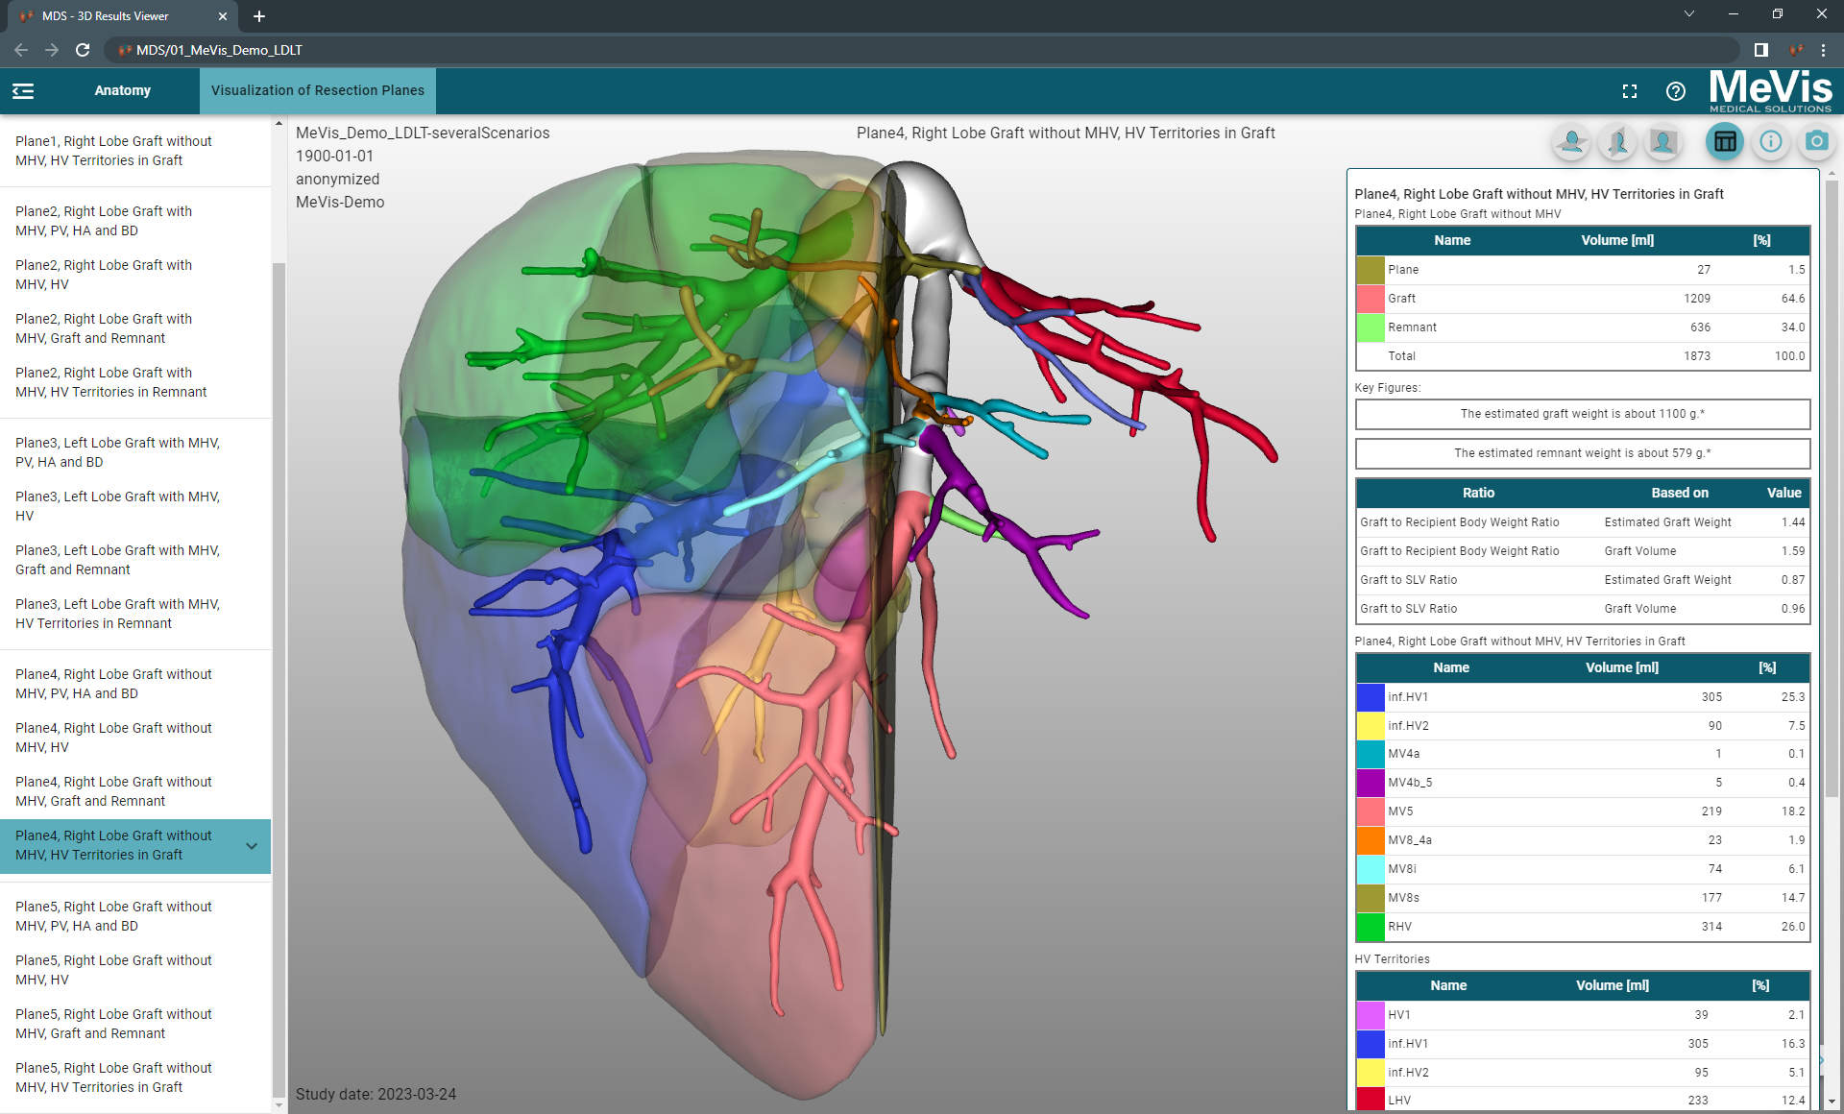The image size is (1844, 1114).
Task: Take a snapshot with the camera icon
Action: tap(1816, 142)
